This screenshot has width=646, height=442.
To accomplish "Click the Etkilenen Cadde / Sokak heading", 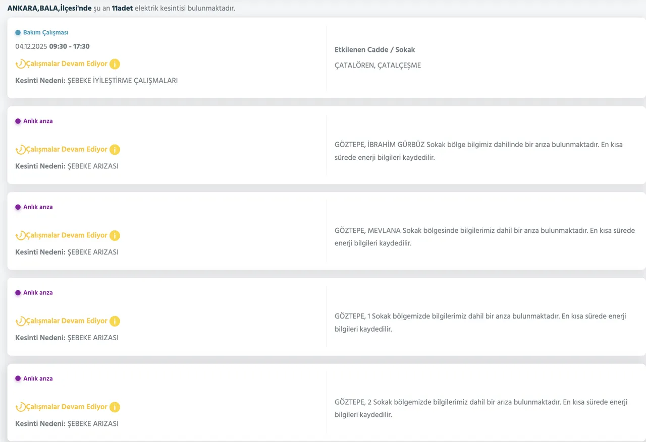I will click(x=374, y=50).
